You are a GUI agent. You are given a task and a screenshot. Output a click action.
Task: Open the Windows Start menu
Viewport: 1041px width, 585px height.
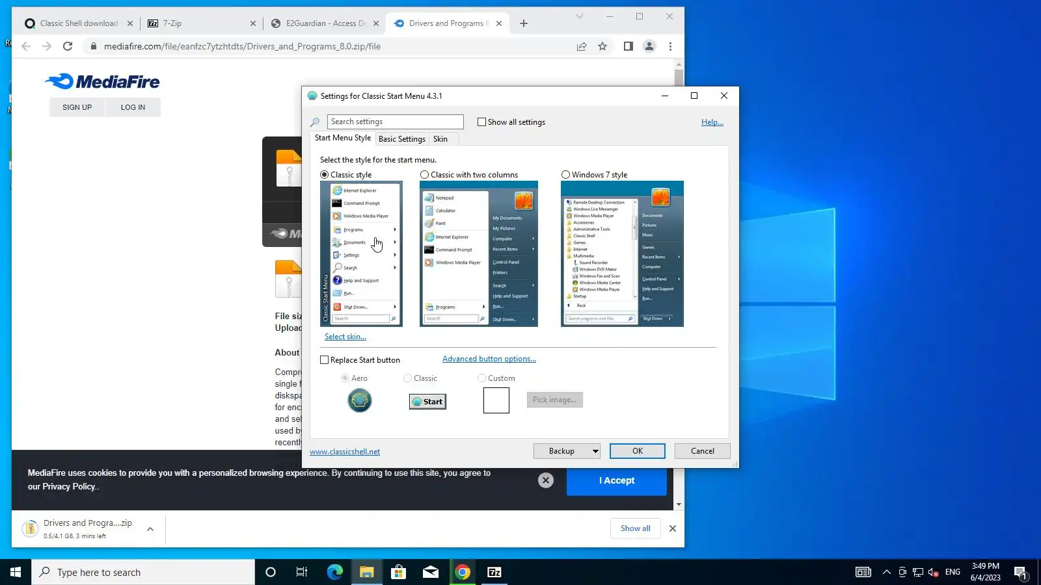[16, 572]
